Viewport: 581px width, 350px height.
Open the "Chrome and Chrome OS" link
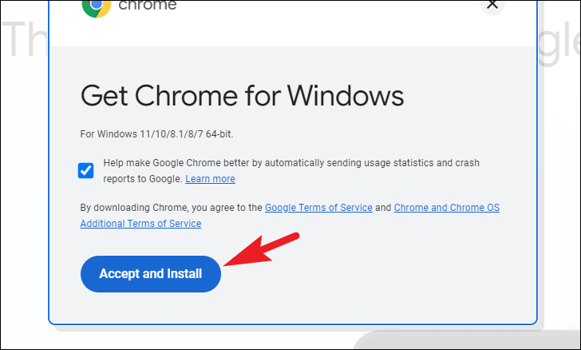click(446, 208)
